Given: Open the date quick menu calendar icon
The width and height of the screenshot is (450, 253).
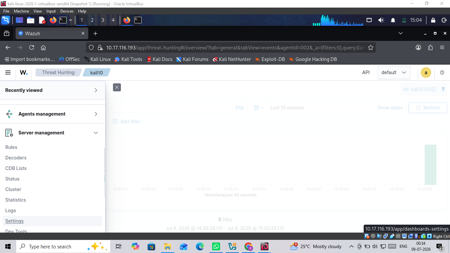Looking at the screenshot, I should pyautogui.click(x=259, y=108).
